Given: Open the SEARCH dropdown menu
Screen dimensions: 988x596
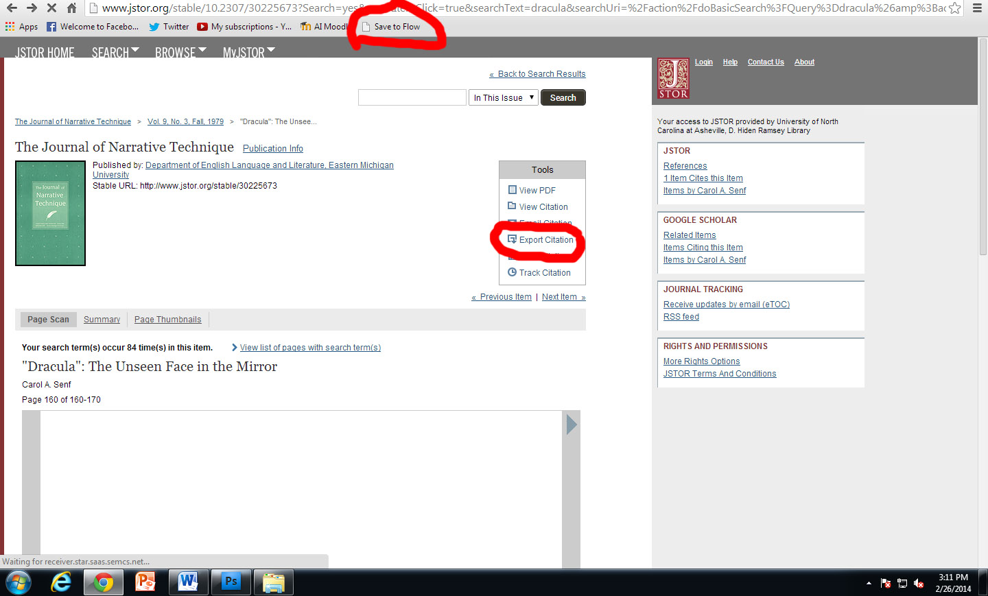Looking at the screenshot, I should [115, 52].
